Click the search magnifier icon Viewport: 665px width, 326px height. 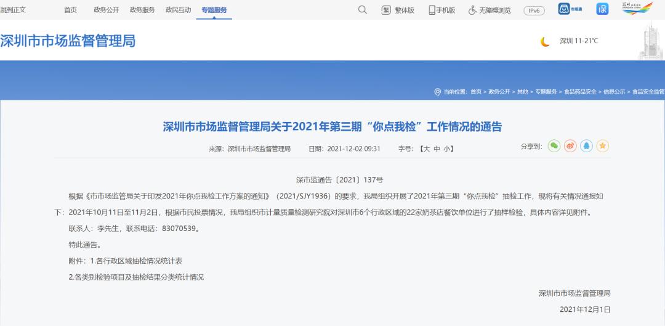363,10
